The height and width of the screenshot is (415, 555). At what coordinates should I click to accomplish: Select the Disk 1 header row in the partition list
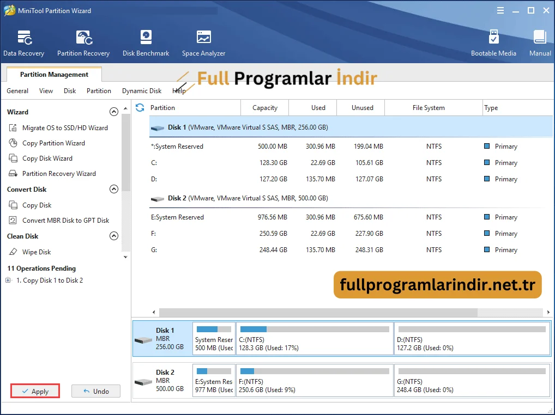[351, 127]
